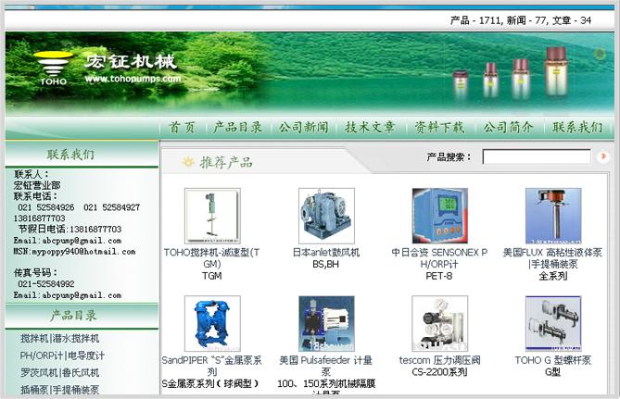Viewport: 620px width, 399px height.
Task: Go to 公司新闻 page
Action: [304, 127]
